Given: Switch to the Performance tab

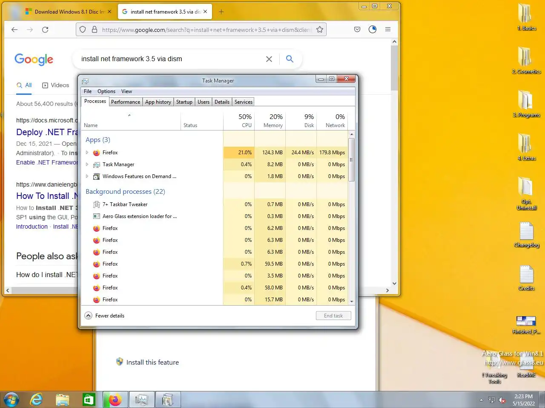Looking at the screenshot, I should click(x=126, y=102).
